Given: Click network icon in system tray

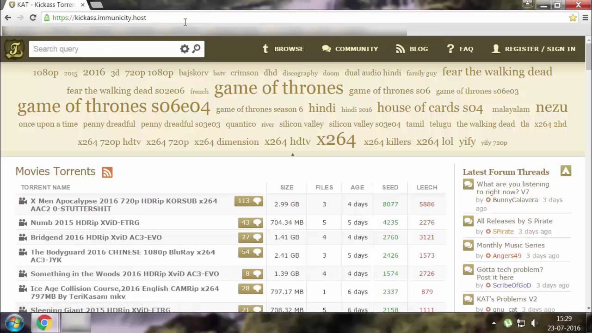Looking at the screenshot, I should tap(521, 323).
